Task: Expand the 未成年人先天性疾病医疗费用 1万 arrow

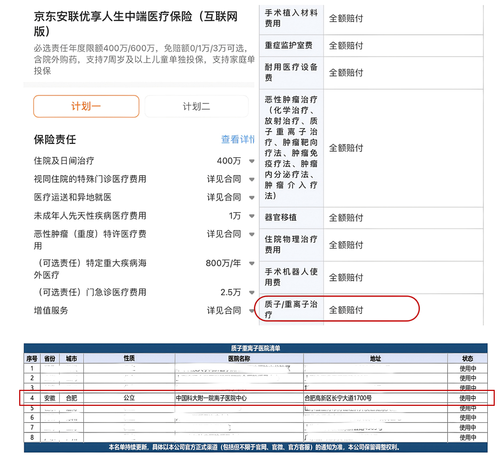Action: tap(251, 216)
